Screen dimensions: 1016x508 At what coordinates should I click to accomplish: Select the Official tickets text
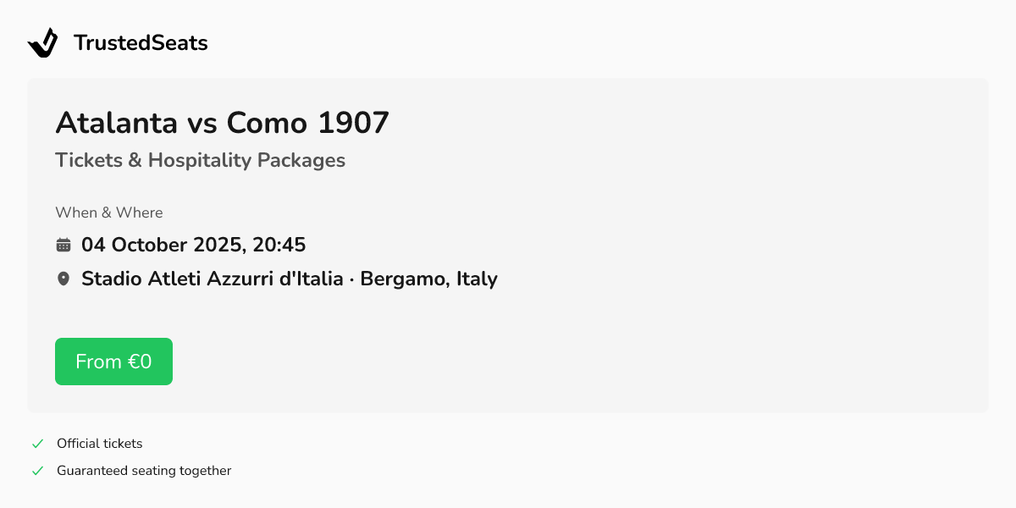[x=100, y=444]
